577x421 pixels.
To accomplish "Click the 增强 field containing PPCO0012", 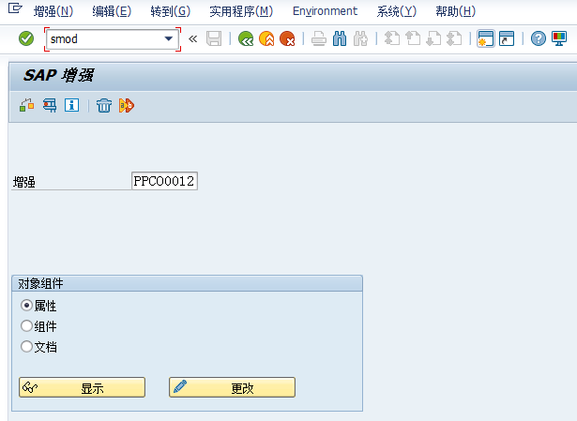I will (x=164, y=181).
